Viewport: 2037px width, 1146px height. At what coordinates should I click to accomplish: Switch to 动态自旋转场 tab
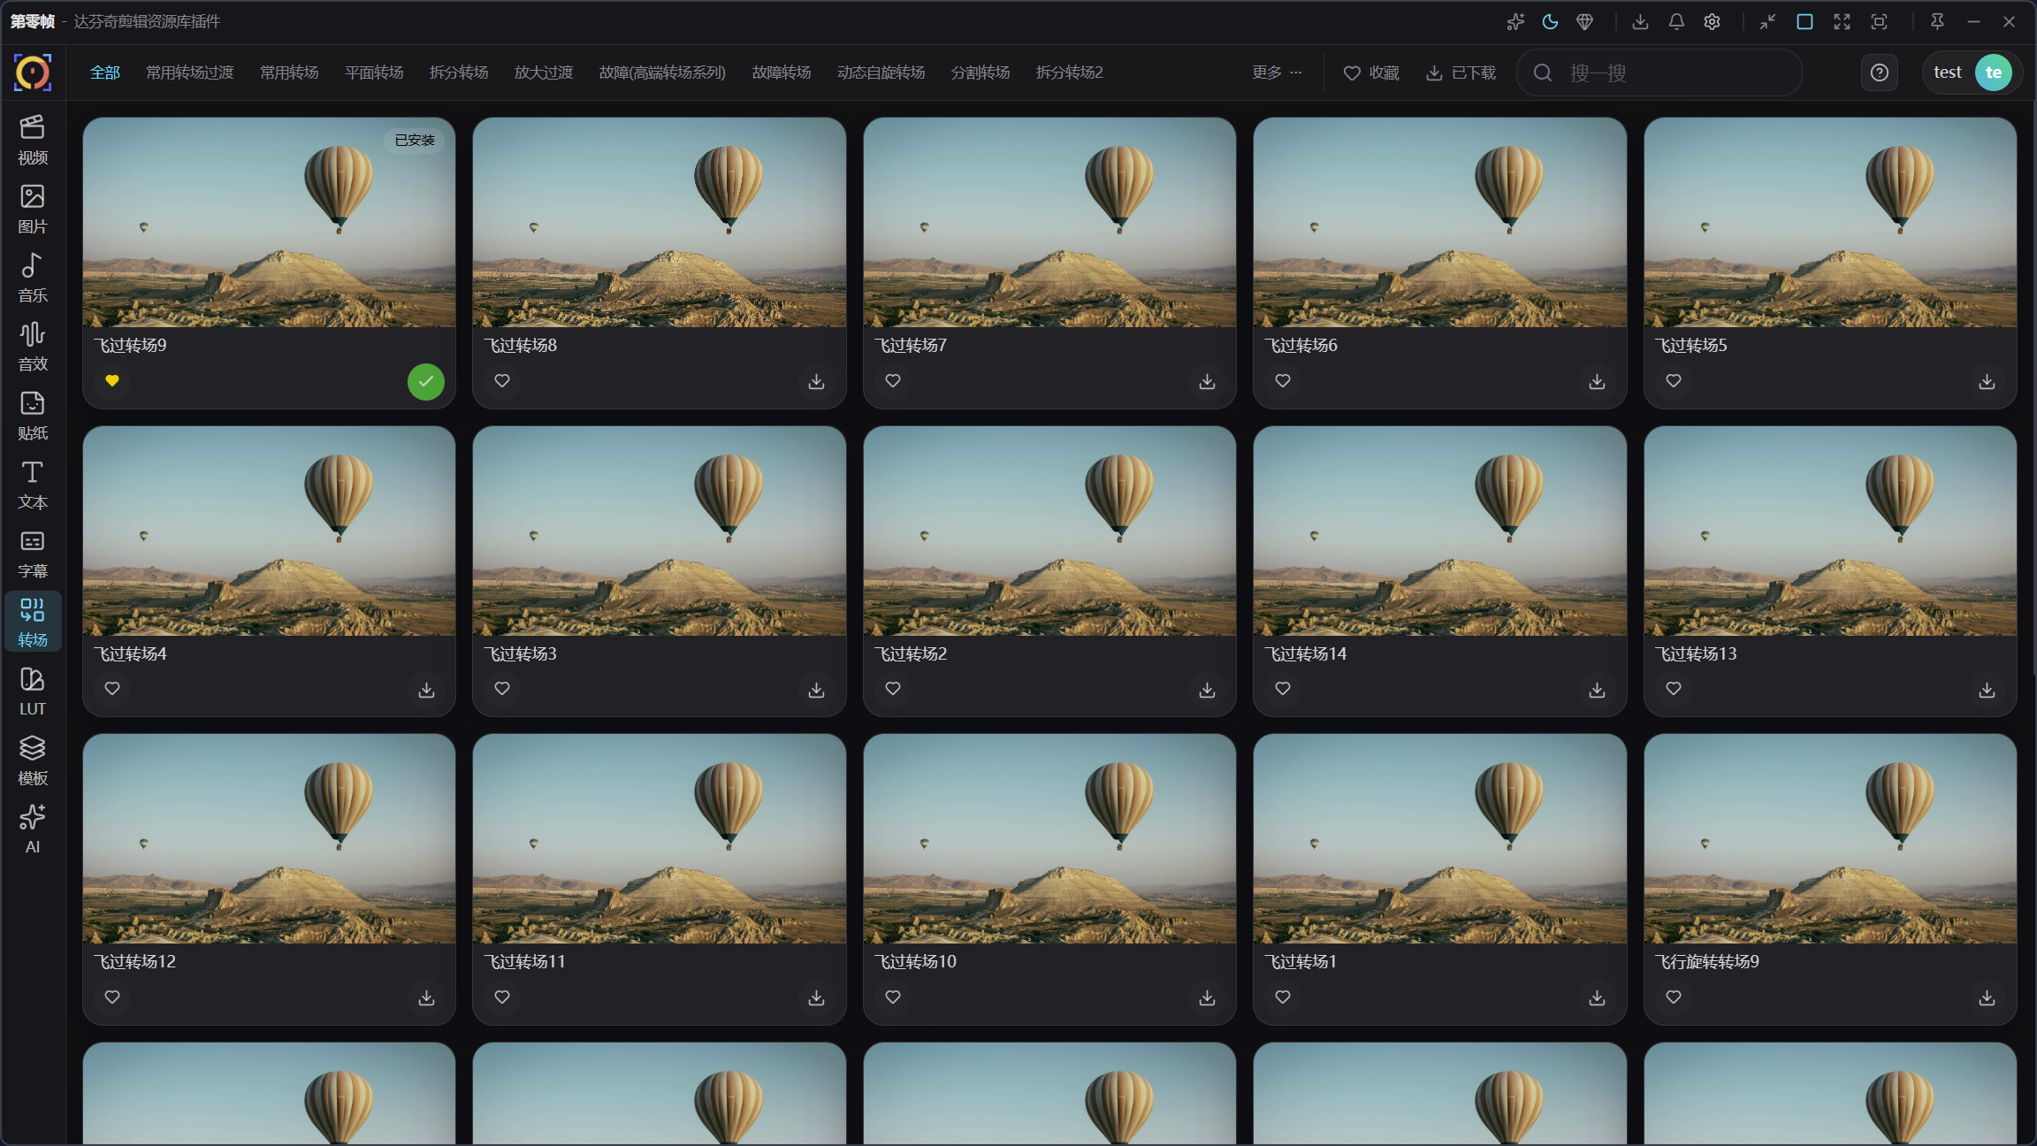click(881, 73)
